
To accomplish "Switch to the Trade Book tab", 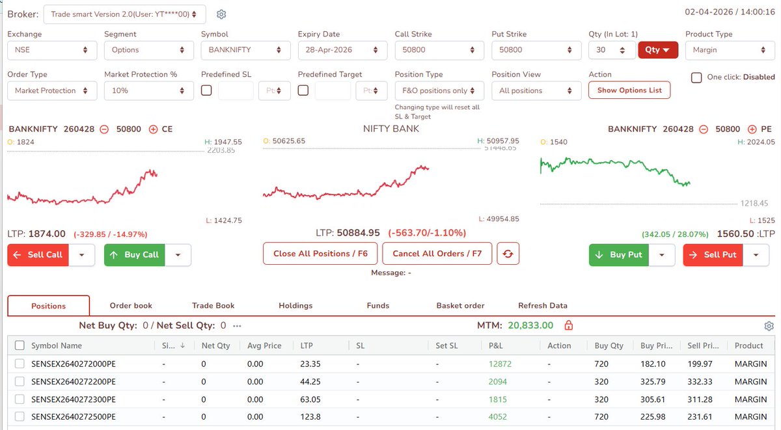I will click(x=213, y=305).
